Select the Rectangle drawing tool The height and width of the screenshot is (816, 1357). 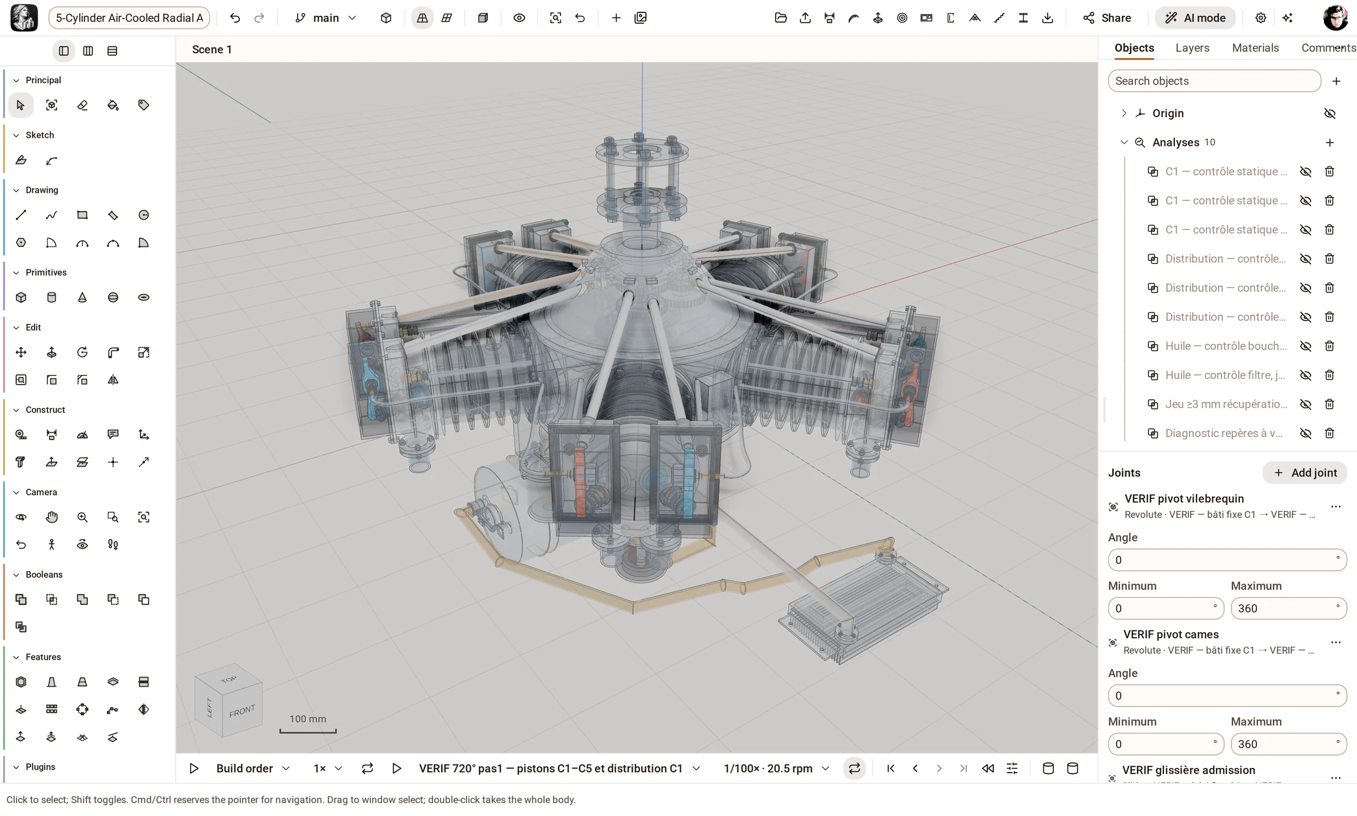[83, 215]
